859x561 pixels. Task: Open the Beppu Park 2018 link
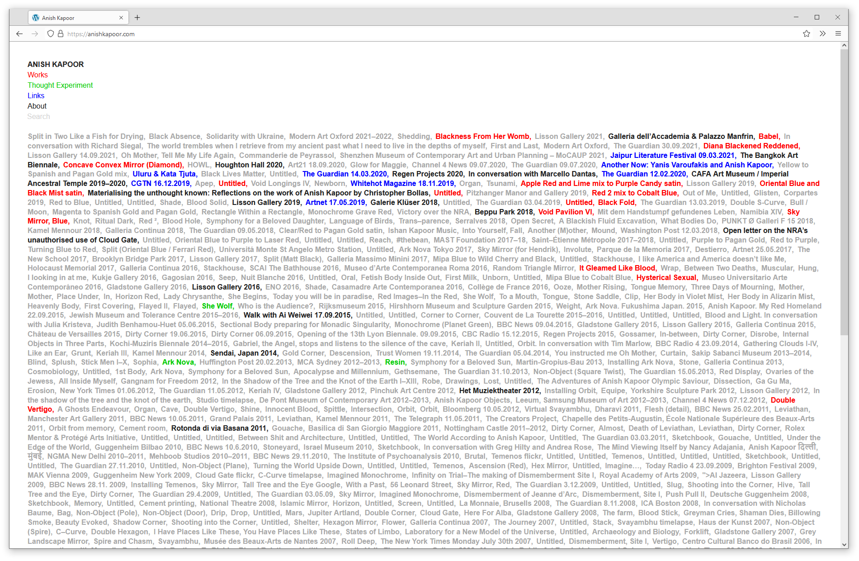click(x=504, y=212)
